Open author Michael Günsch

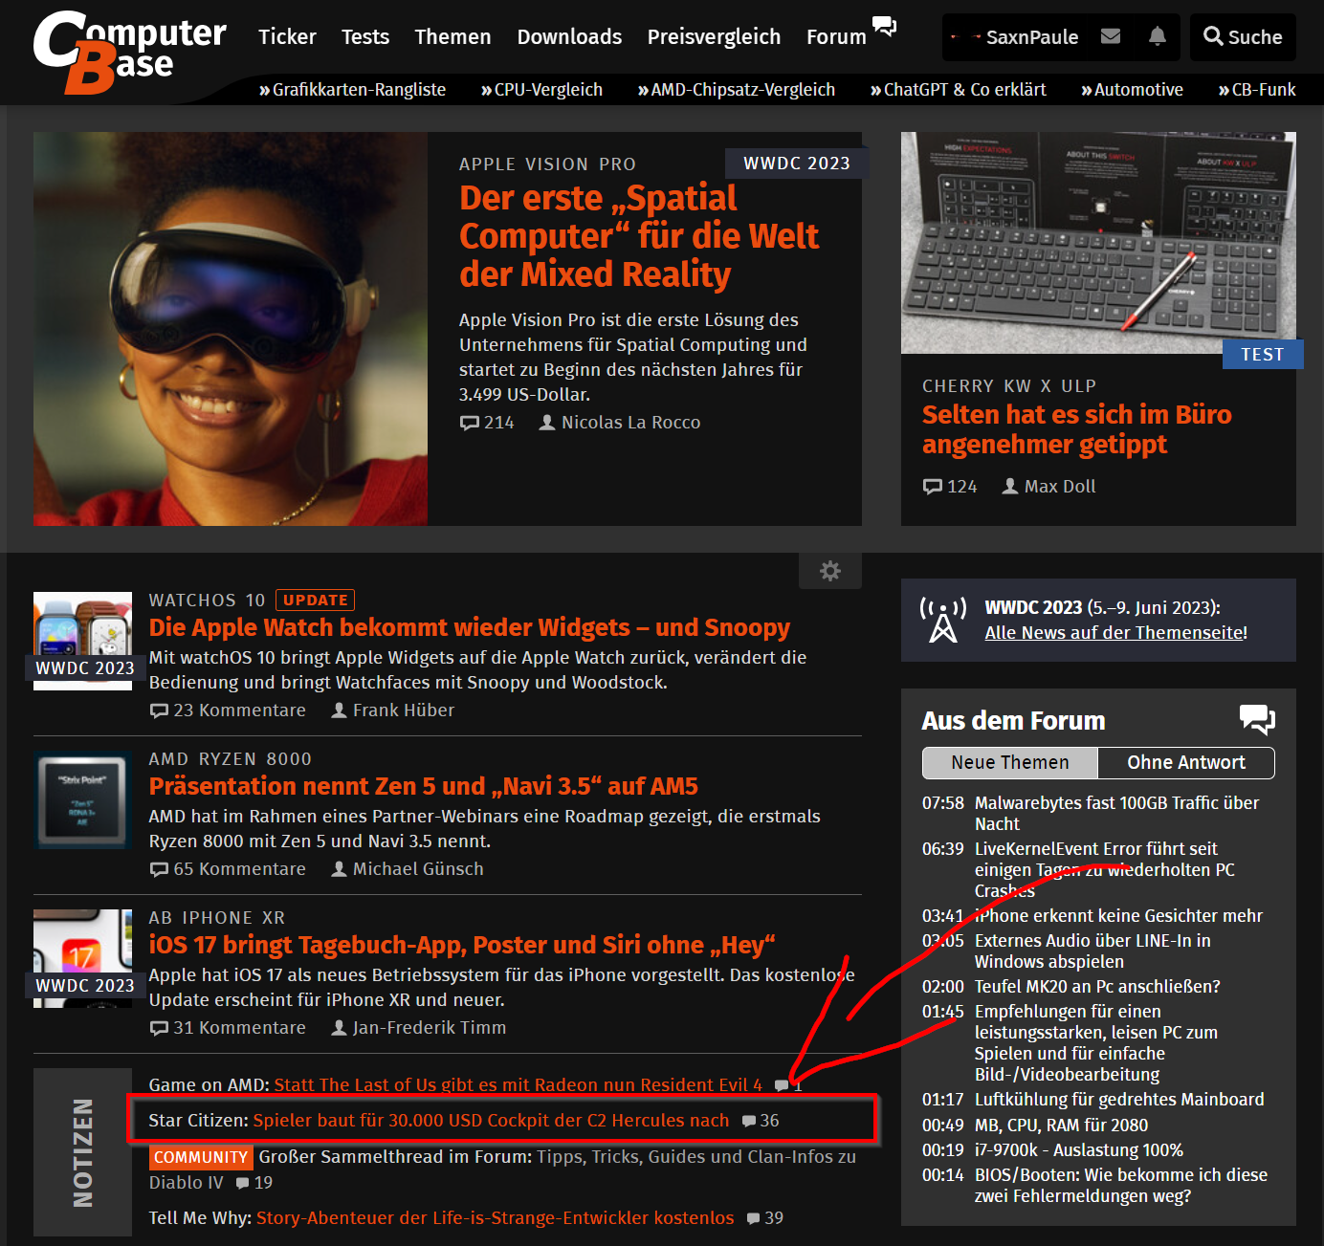(x=408, y=869)
